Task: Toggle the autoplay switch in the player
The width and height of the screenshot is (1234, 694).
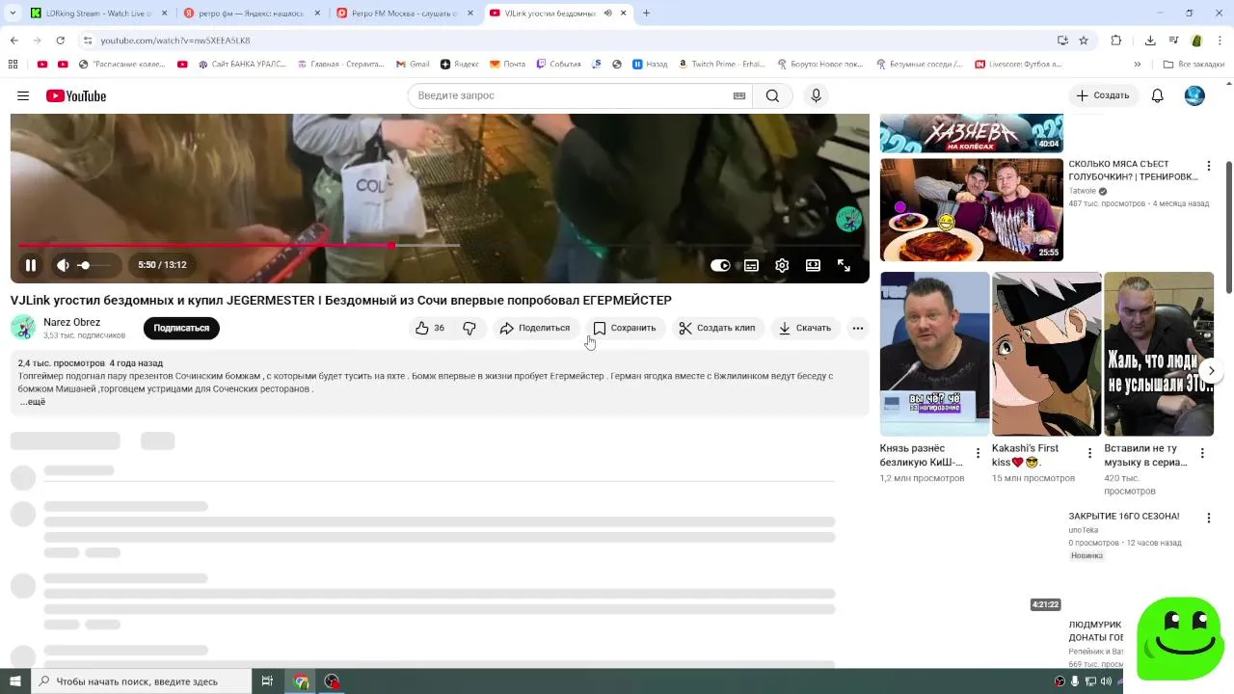Action: (720, 265)
